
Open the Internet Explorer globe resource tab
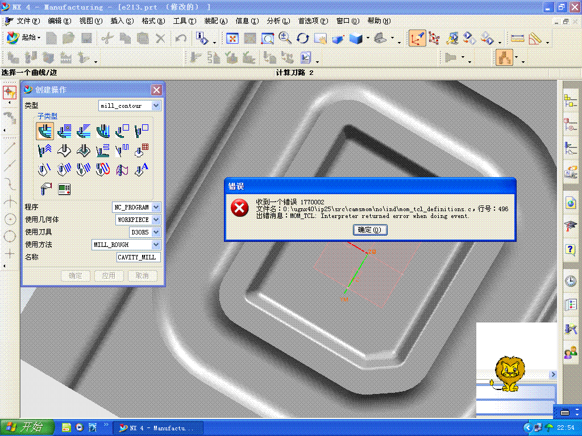pyautogui.click(x=571, y=203)
